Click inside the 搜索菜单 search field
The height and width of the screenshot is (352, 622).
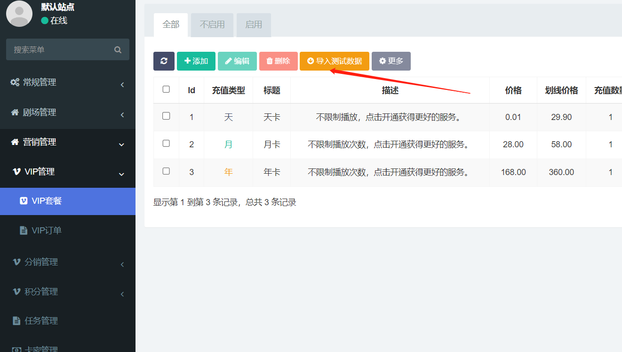tap(61, 49)
